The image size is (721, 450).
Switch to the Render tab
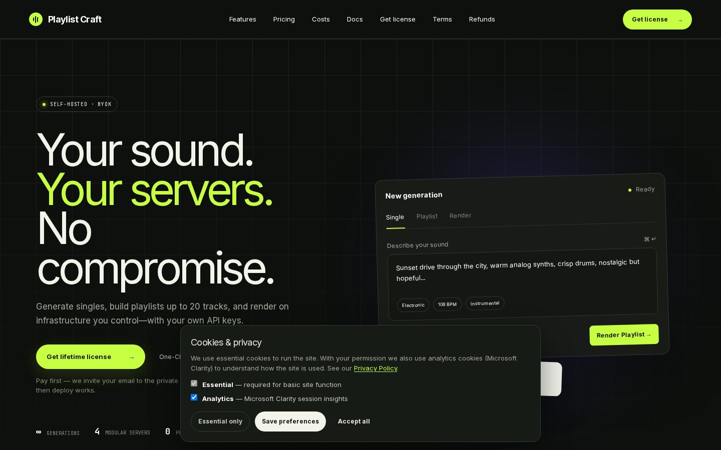click(x=460, y=215)
